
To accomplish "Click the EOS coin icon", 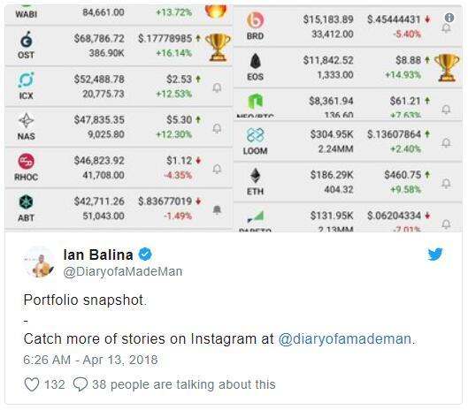I will 255,61.
